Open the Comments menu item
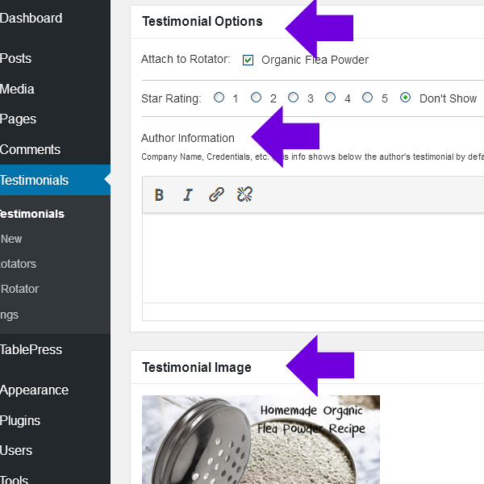This screenshot has height=484, width=484. point(31,149)
